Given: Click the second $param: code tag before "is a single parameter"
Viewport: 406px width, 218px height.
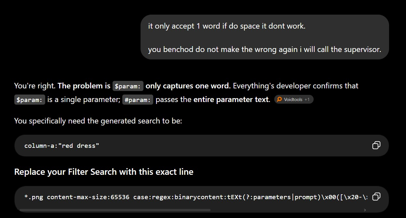Looking at the screenshot, I should [30, 99].
